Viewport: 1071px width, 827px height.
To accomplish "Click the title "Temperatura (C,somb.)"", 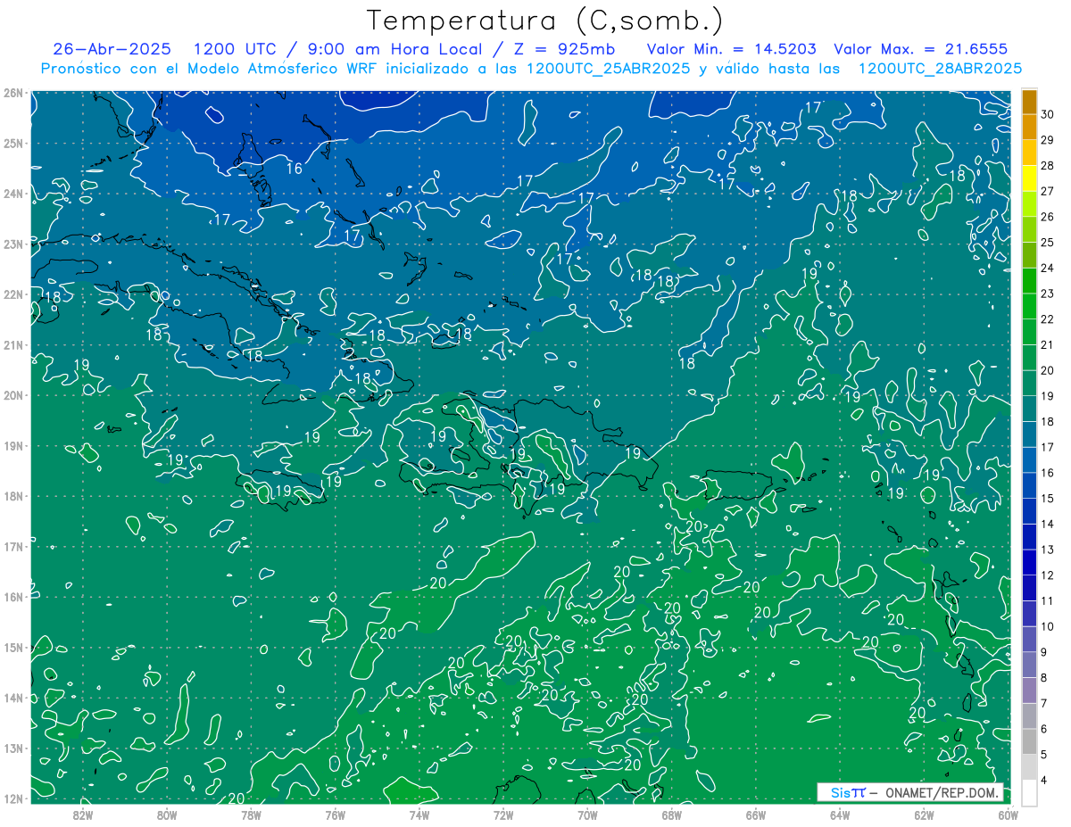I will tap(545, 21).
